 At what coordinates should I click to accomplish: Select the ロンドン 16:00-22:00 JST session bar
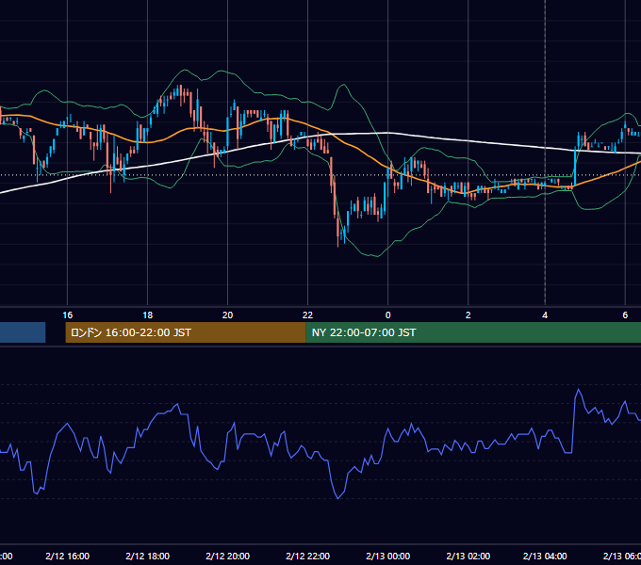tap(186, 332)
